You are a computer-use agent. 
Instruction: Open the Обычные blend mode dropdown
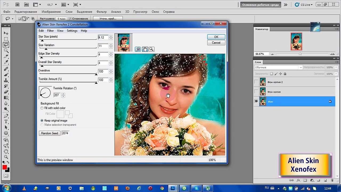point(278,67)
